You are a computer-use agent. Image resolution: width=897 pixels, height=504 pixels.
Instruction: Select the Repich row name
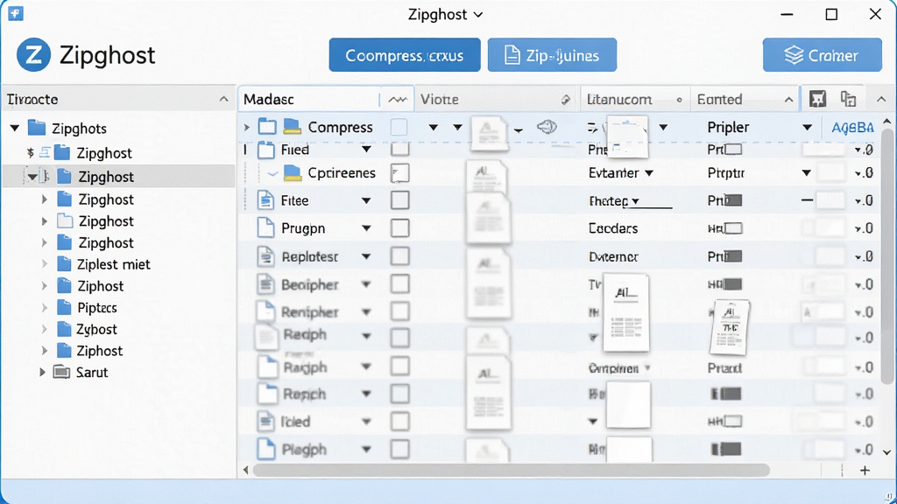click(x=304, y=395)
